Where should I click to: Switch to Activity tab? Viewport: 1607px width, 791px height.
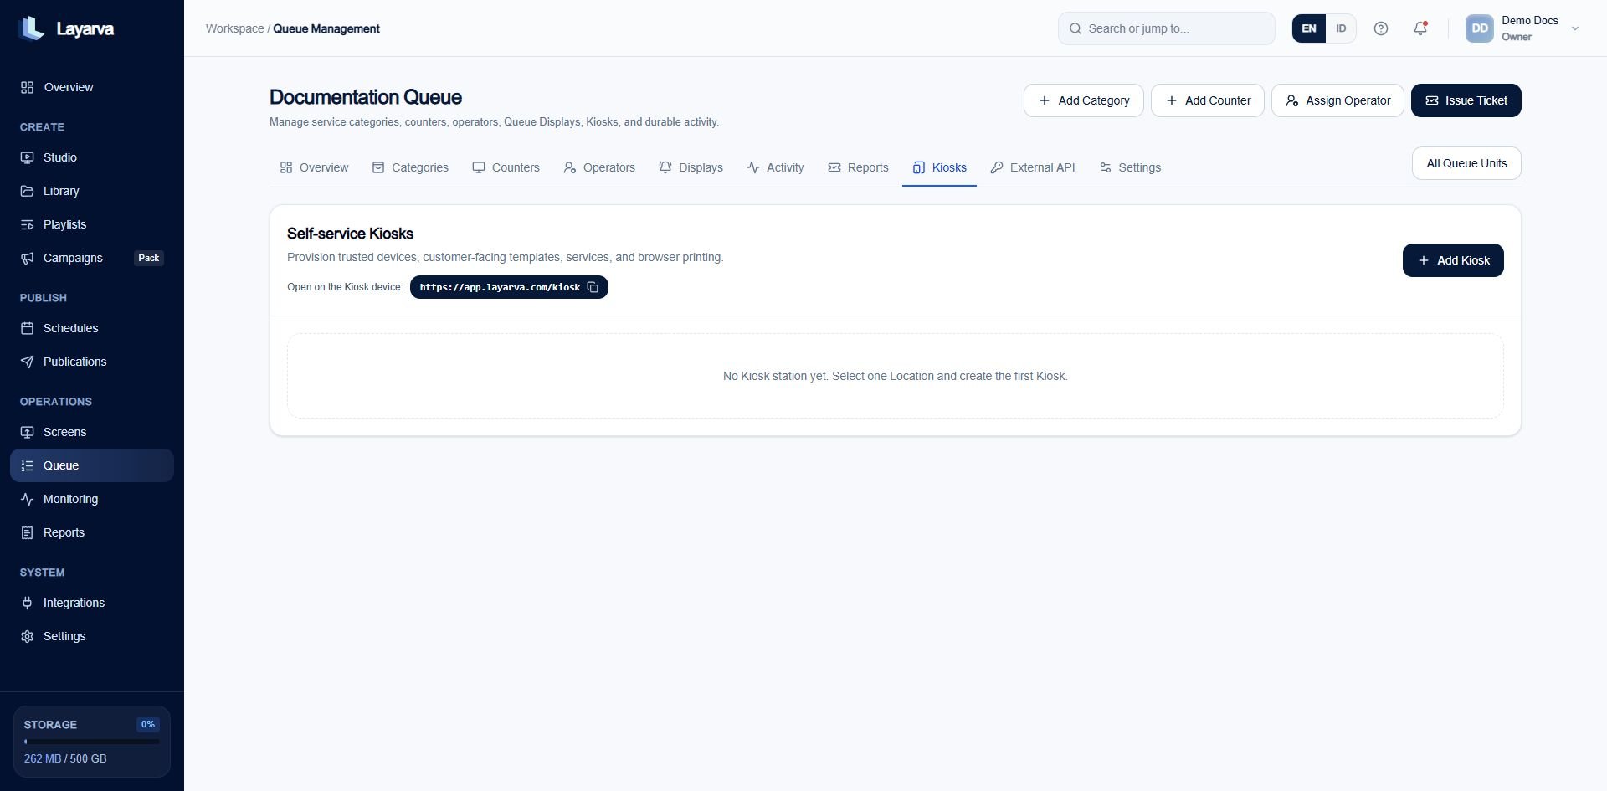(775, 167)
